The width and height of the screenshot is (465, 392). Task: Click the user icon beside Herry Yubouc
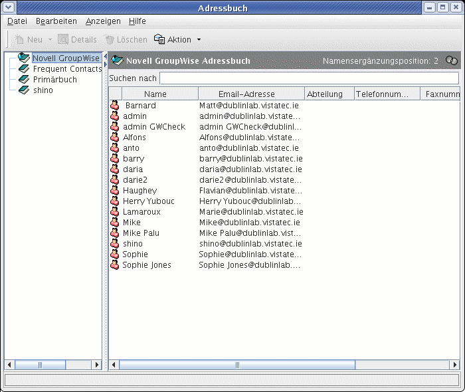(115, 201)
